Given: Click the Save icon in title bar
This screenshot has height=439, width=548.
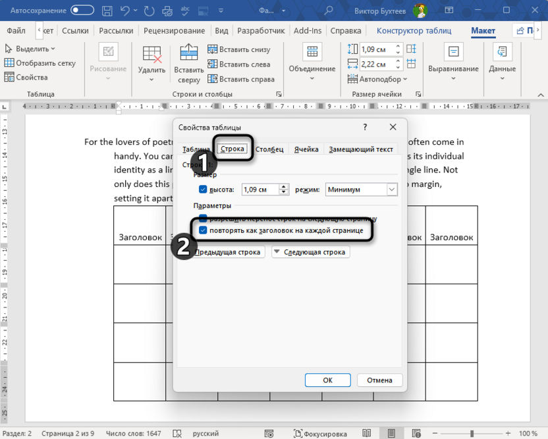Looking at the screenshot, I should tap(107, 11).
